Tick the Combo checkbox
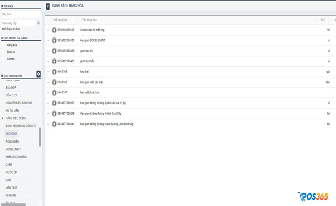Screen dimensions: 336x206 point(3,59)
